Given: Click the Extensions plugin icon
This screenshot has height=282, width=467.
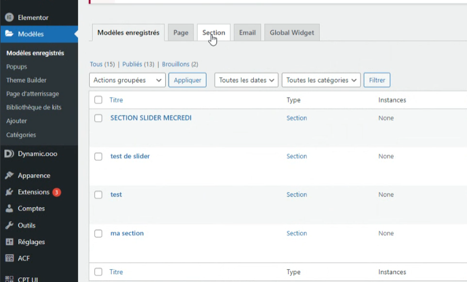Looking at the screenshot, I should 9,192.
